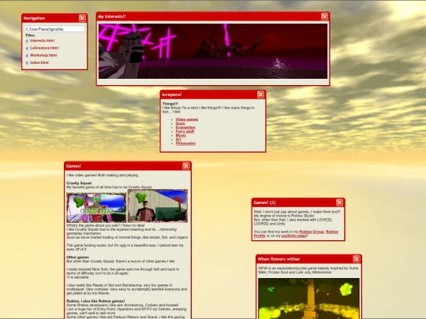Click the path field showing C:/User/FlameSignalSite

(54, 29)
